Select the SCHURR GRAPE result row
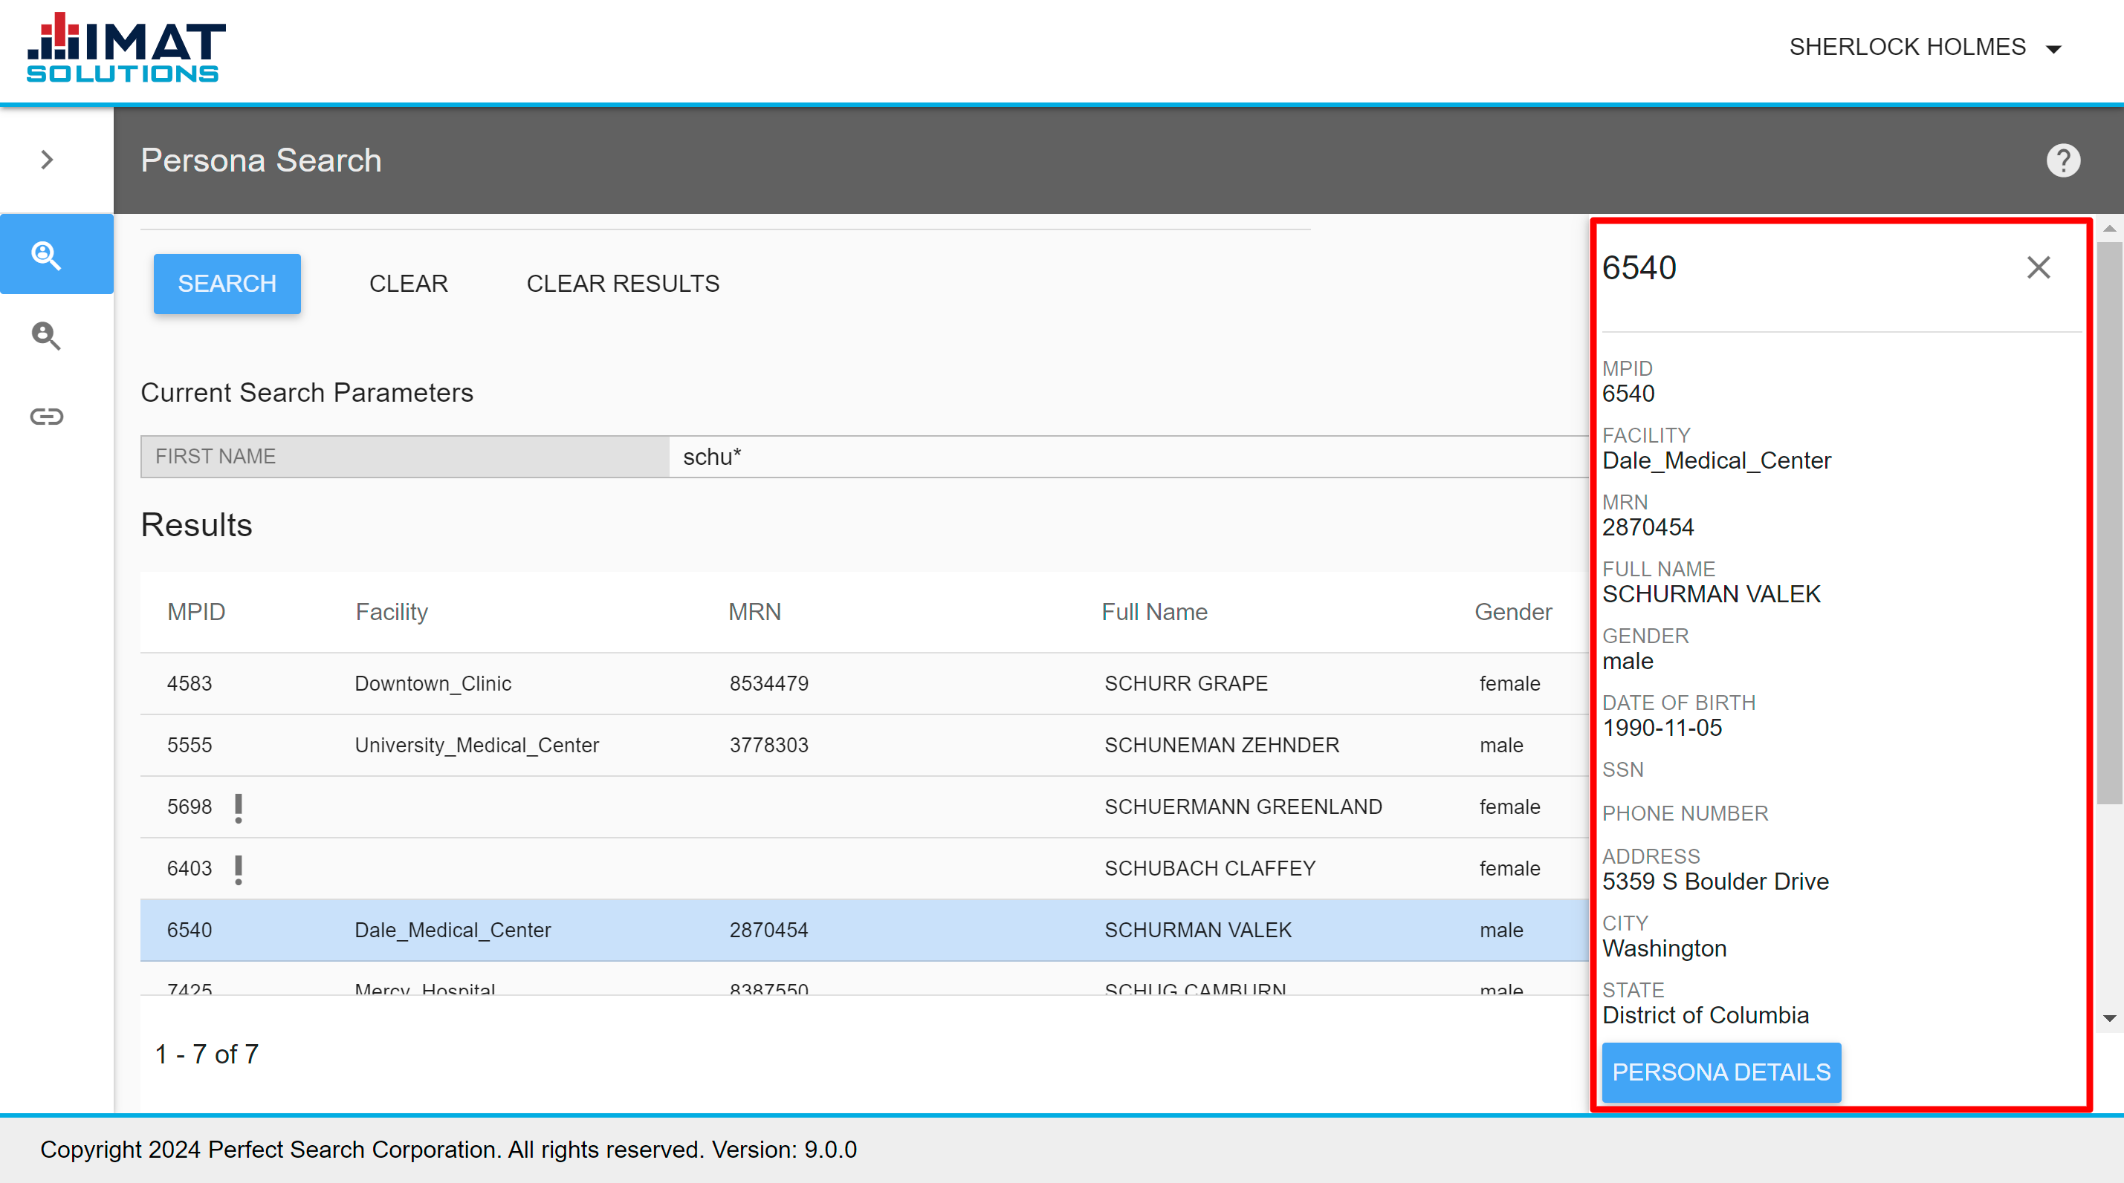 (x=864, y=684)
